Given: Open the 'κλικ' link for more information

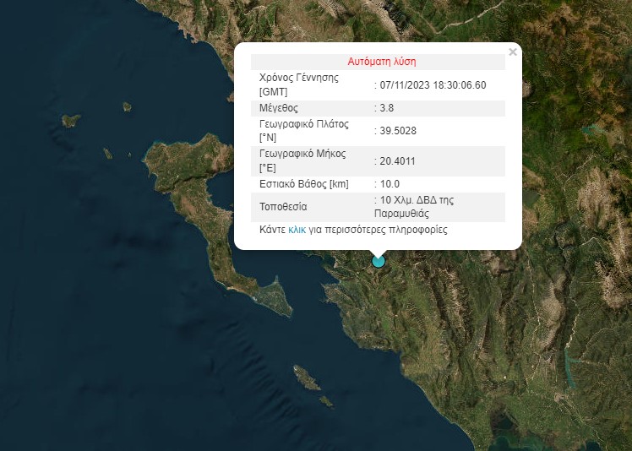Looking at the screenshot, I should pyautogui.click(x=297, y=230).
